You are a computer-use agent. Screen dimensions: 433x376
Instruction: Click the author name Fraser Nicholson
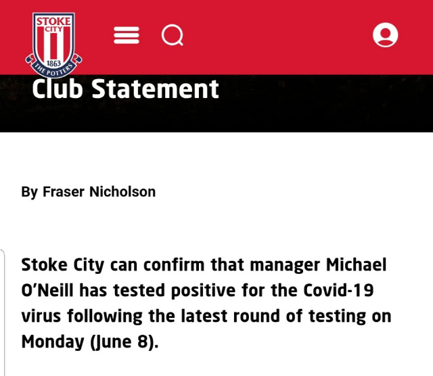(x=99, y=191)
